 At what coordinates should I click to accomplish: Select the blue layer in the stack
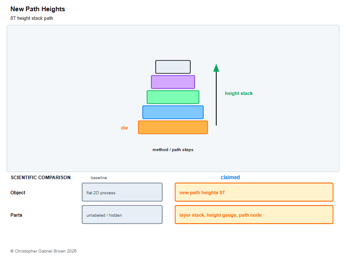(x=173, y=112)
